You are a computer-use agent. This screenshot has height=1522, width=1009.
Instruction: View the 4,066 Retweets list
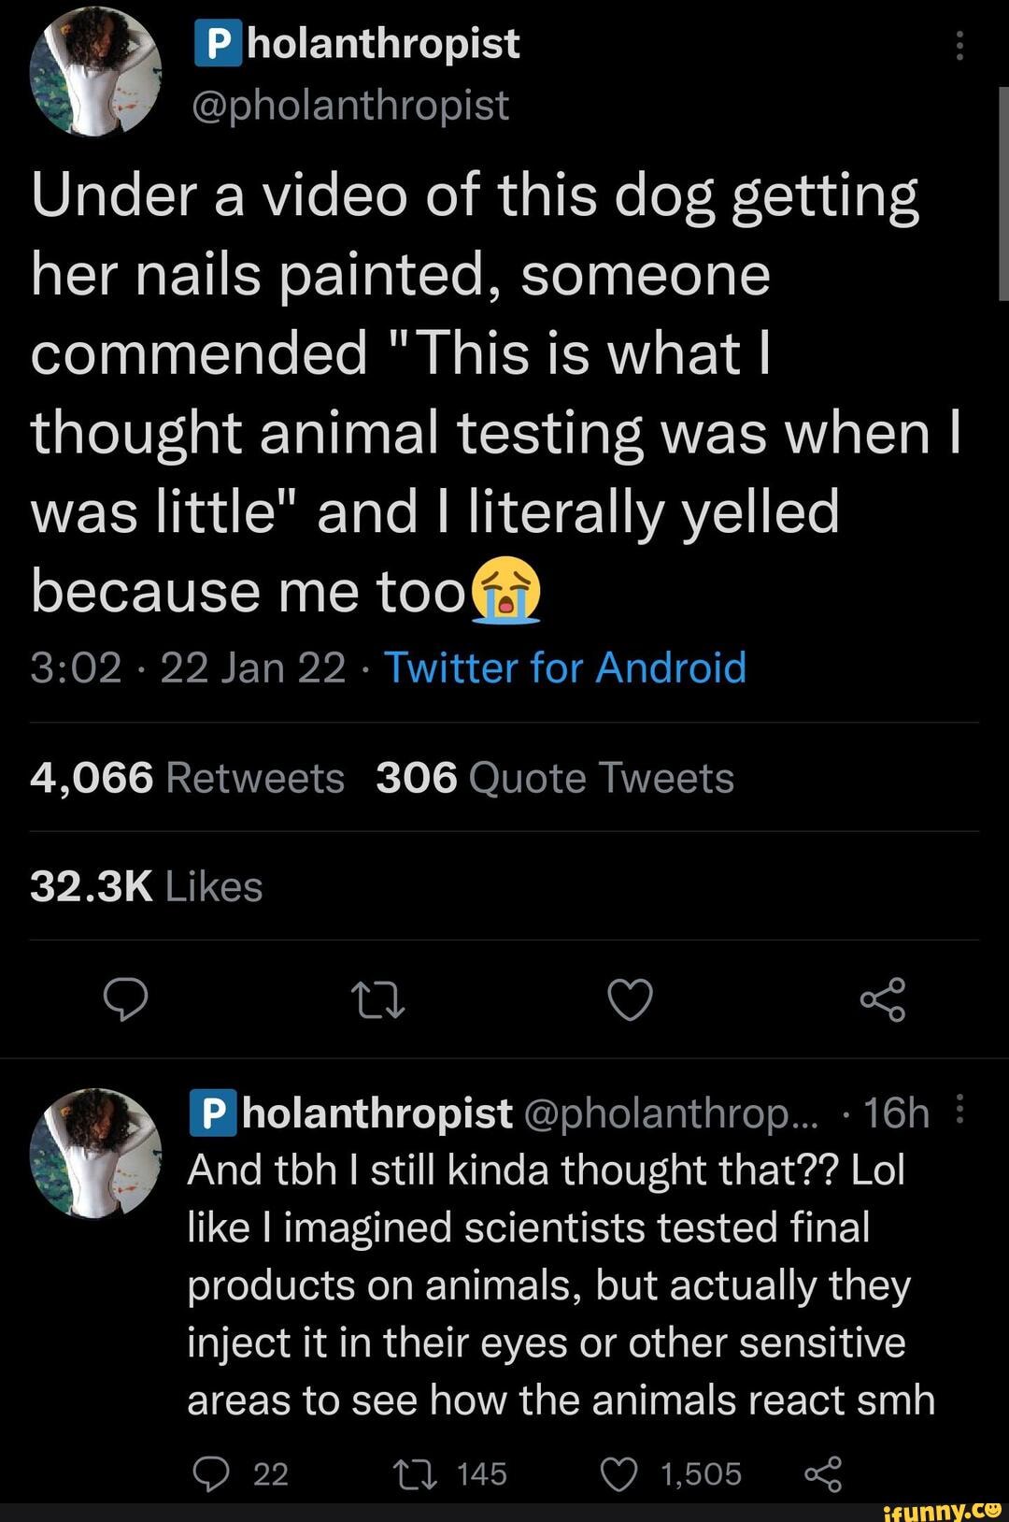187,778
